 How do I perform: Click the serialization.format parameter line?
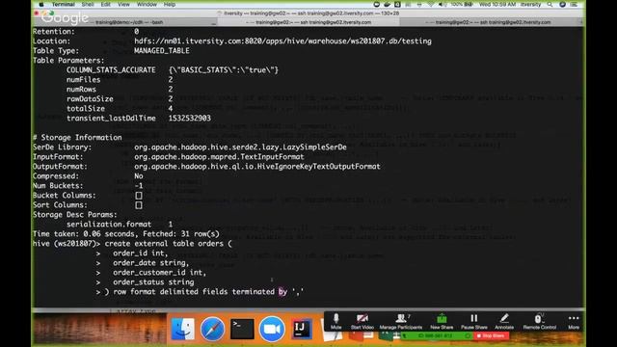point(120,225)
